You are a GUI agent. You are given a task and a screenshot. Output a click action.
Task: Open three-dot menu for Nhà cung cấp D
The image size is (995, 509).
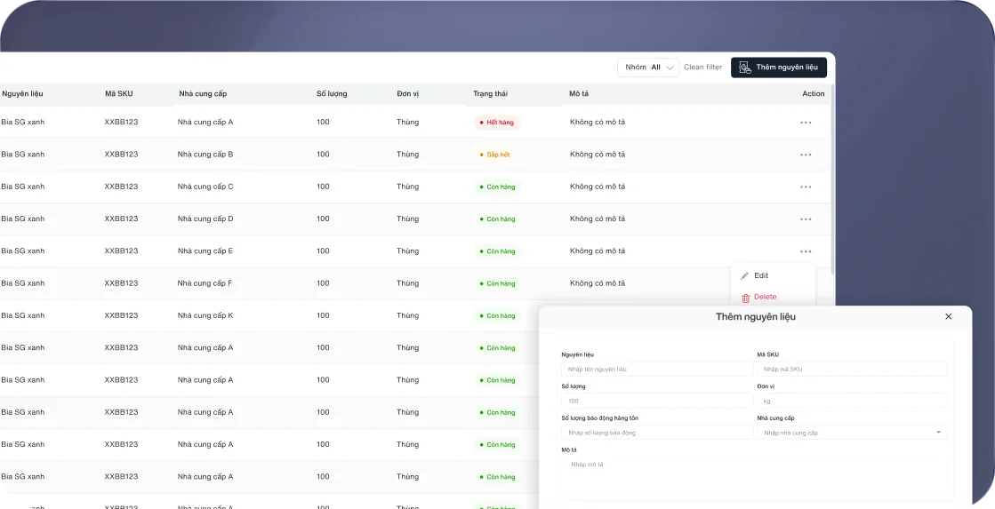tap(806, 219)
